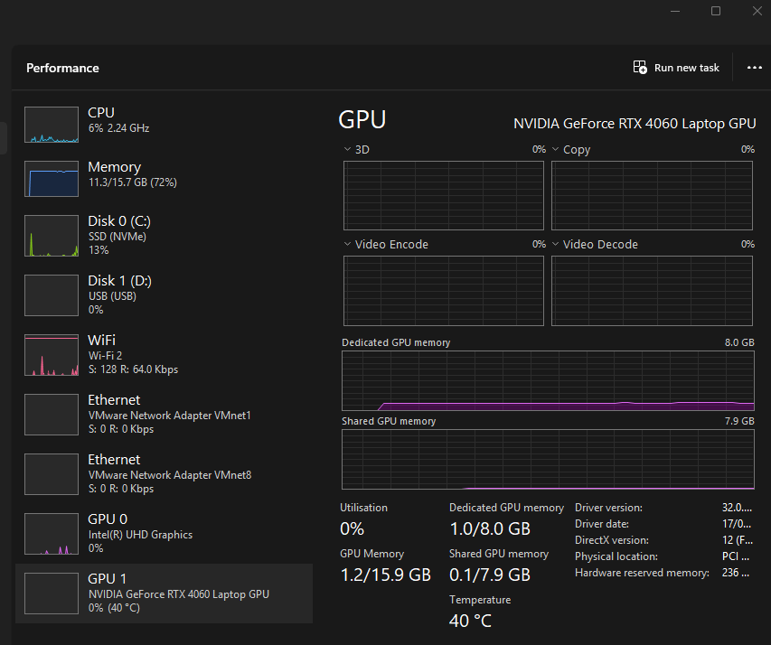This screenshot has width=771, height=645.
Task: Click the USB (USB) disk text
Action: [x=113, y=296]
